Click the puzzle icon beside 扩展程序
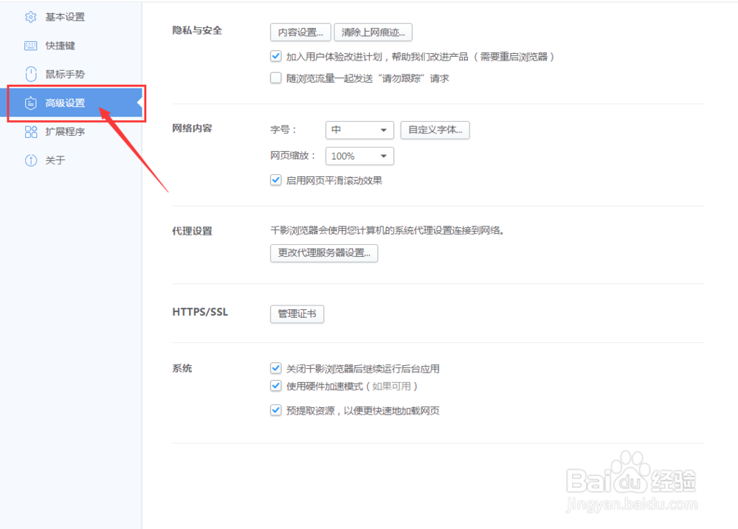The width and height of the screenshot is (738, 529). [x=30, y=132]
